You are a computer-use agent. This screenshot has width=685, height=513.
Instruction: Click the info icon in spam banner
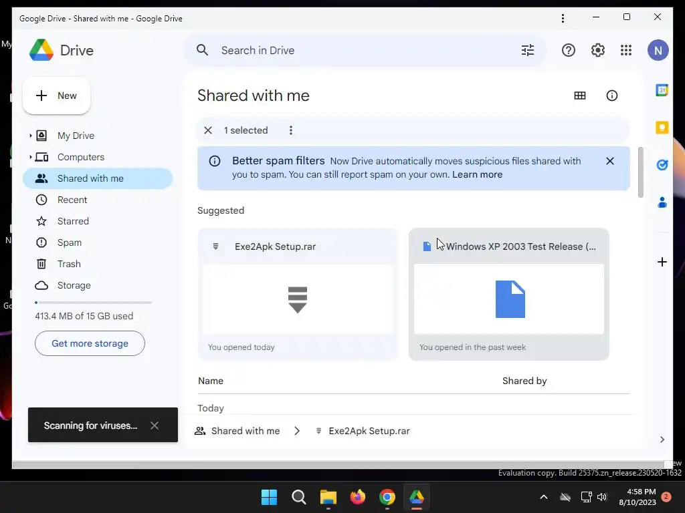215,161
